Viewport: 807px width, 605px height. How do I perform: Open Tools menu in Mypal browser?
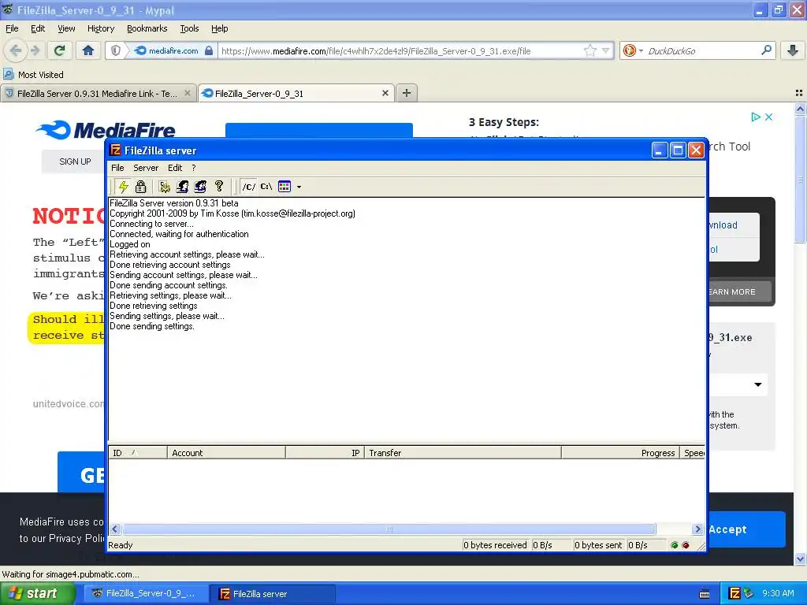tap(189, 28)
